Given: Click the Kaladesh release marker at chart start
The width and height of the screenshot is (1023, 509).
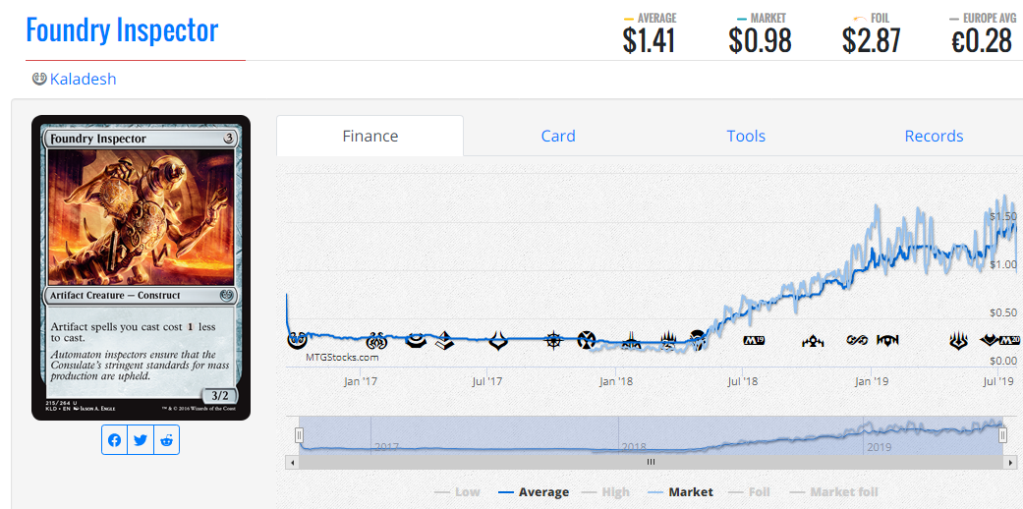Looking at the screenshot, I should 298,339.
